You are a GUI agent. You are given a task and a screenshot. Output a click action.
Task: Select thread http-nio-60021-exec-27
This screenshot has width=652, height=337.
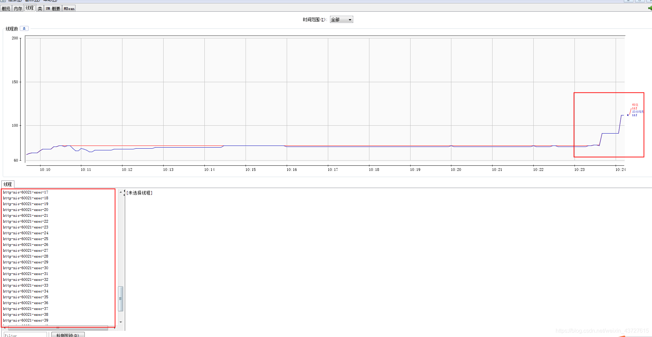pyautogui.click(x=26, y=250)
